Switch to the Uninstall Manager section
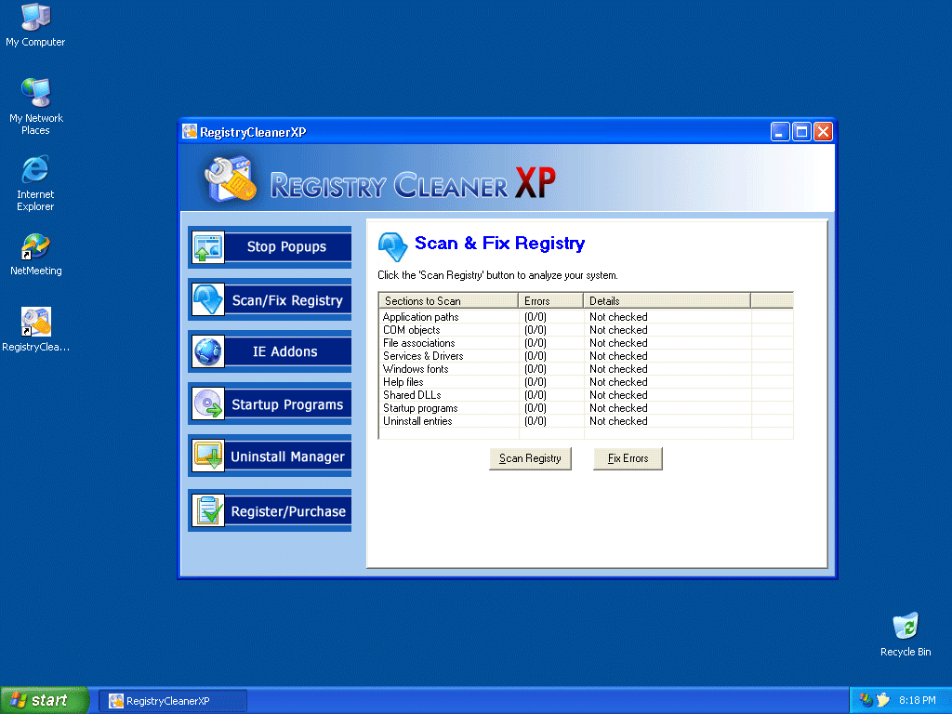The width and height of the screenshot is (952, 714). point(287,456)
